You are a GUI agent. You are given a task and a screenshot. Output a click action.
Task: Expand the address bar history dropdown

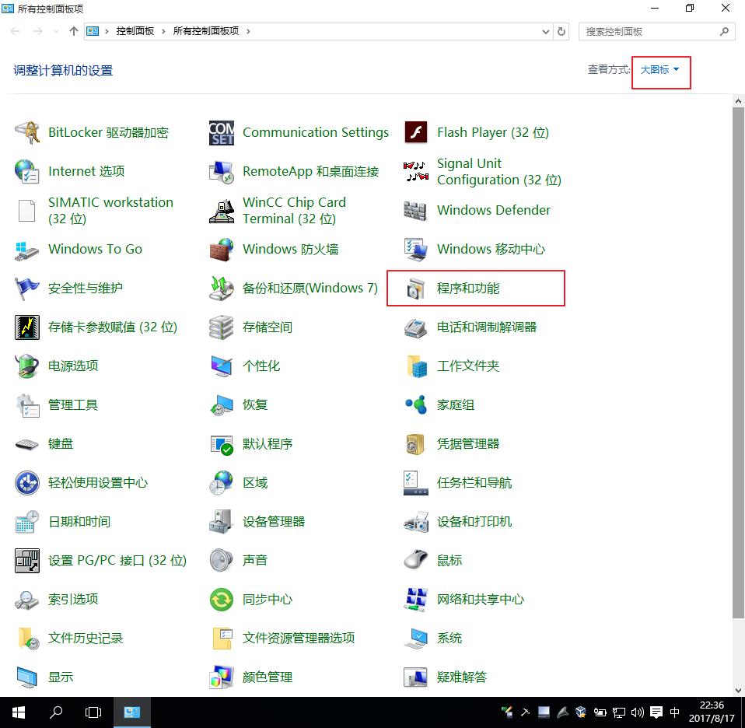545,31
